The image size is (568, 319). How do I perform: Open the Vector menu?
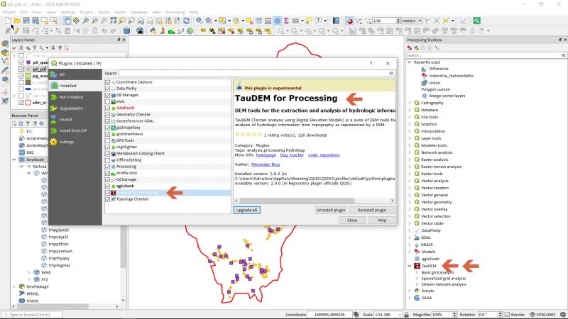104,12
